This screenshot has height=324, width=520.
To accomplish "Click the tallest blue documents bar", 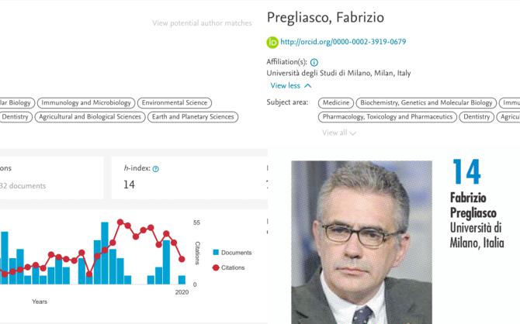I will [x=105, y=253].
